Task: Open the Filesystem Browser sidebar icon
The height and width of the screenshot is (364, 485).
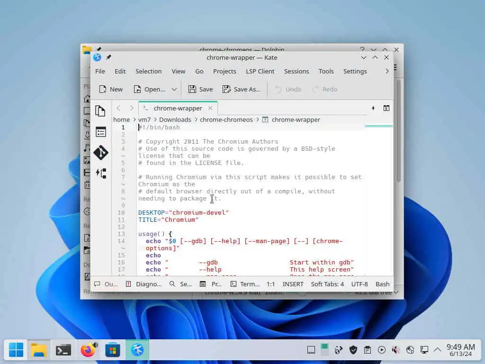Action: (100, 132)
